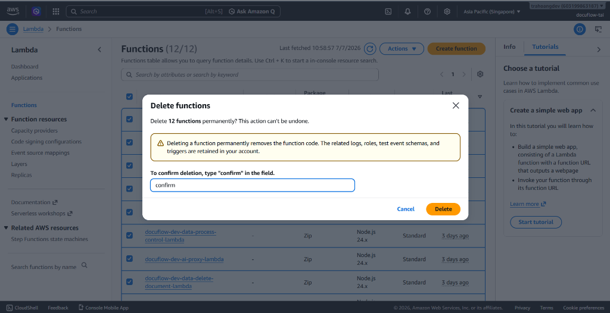Click the search icon beside Search functions by name
This screenshot has height=313, width=610.
[84, 265]
